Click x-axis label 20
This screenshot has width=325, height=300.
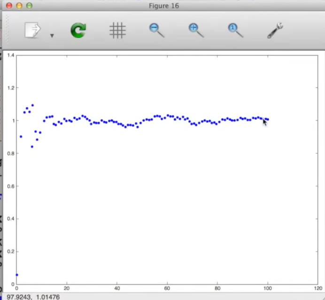[67, 288]
